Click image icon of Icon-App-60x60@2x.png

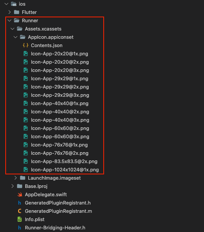click(26, 128)
